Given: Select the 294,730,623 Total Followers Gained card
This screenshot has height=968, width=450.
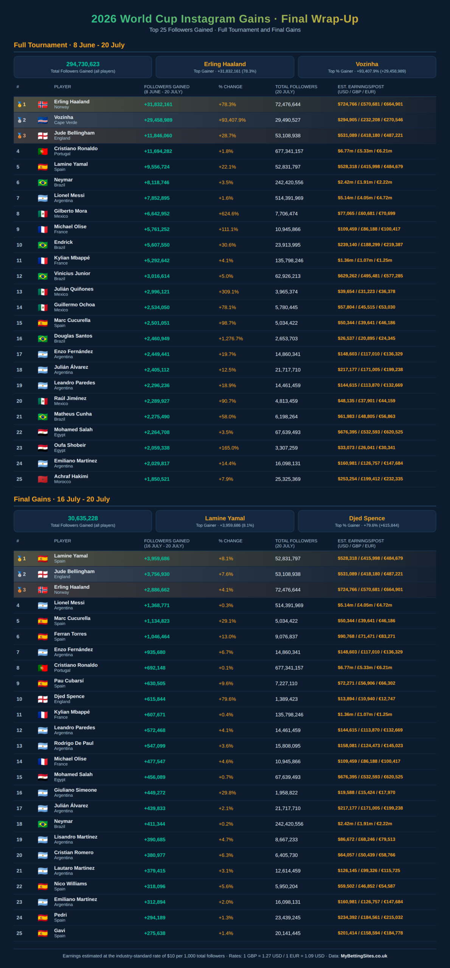Looking at the screenshot, I should pyautogui.click(x=83, y=67).
